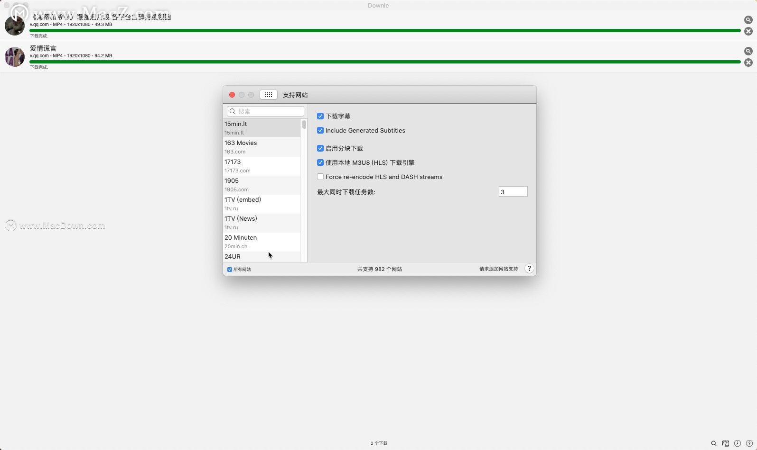This screenshot has width=757, height=450.
Task: Select 20 Minuten site entry
Action: (x=262, y=242)
